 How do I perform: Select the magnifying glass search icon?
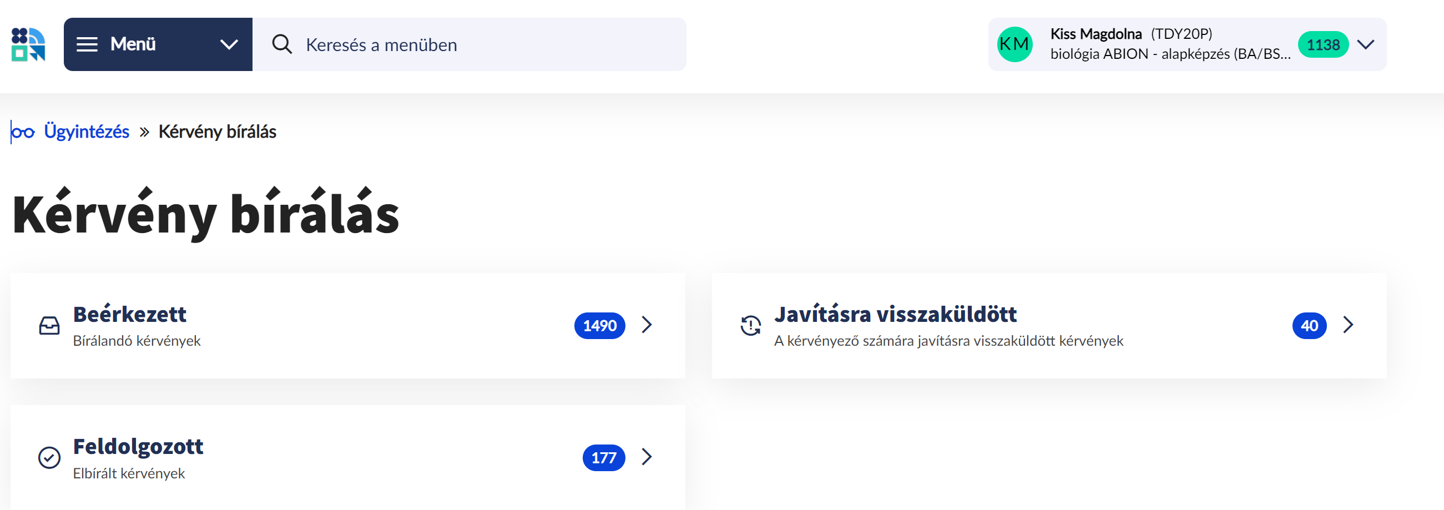pyautogui.click(x=282, y=44)
